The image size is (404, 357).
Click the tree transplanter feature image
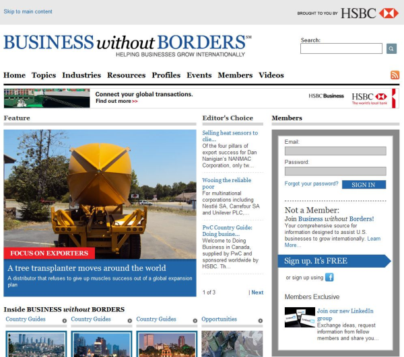[100, 194]
